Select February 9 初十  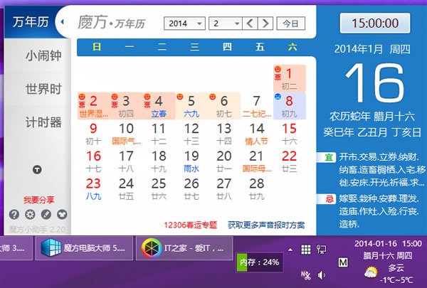tap(93, 134)
